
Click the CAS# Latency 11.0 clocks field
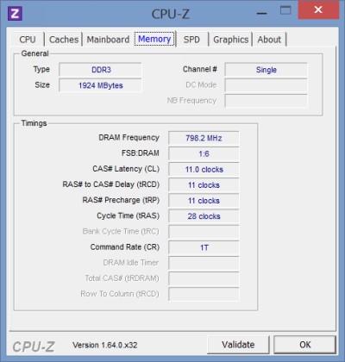pyautogui.click(x=204, y=169)
